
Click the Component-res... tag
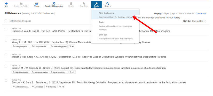point(40,46)
